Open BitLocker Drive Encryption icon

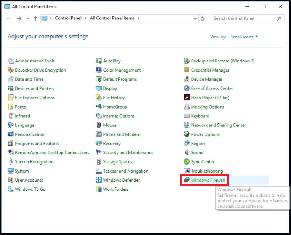click(x=11, y=70)
